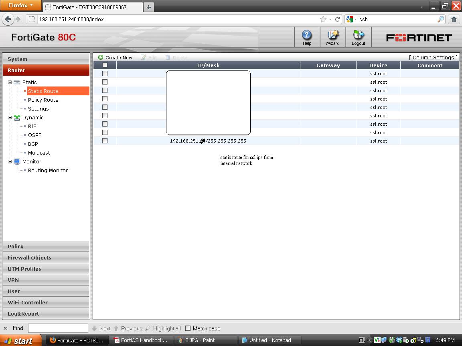Select Policy Route in the tree

43,100
